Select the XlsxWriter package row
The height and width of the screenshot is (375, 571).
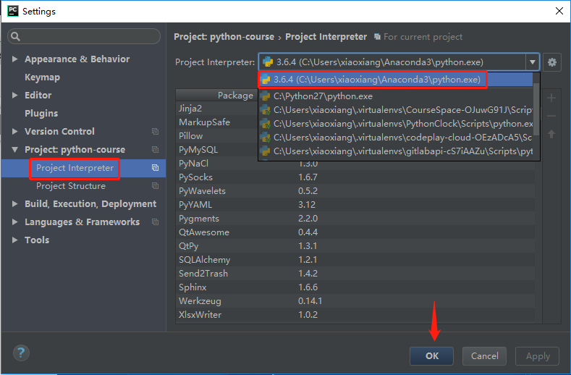(x=355, y=315)
